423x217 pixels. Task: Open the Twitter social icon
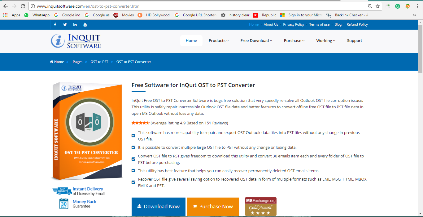[65, 25]
